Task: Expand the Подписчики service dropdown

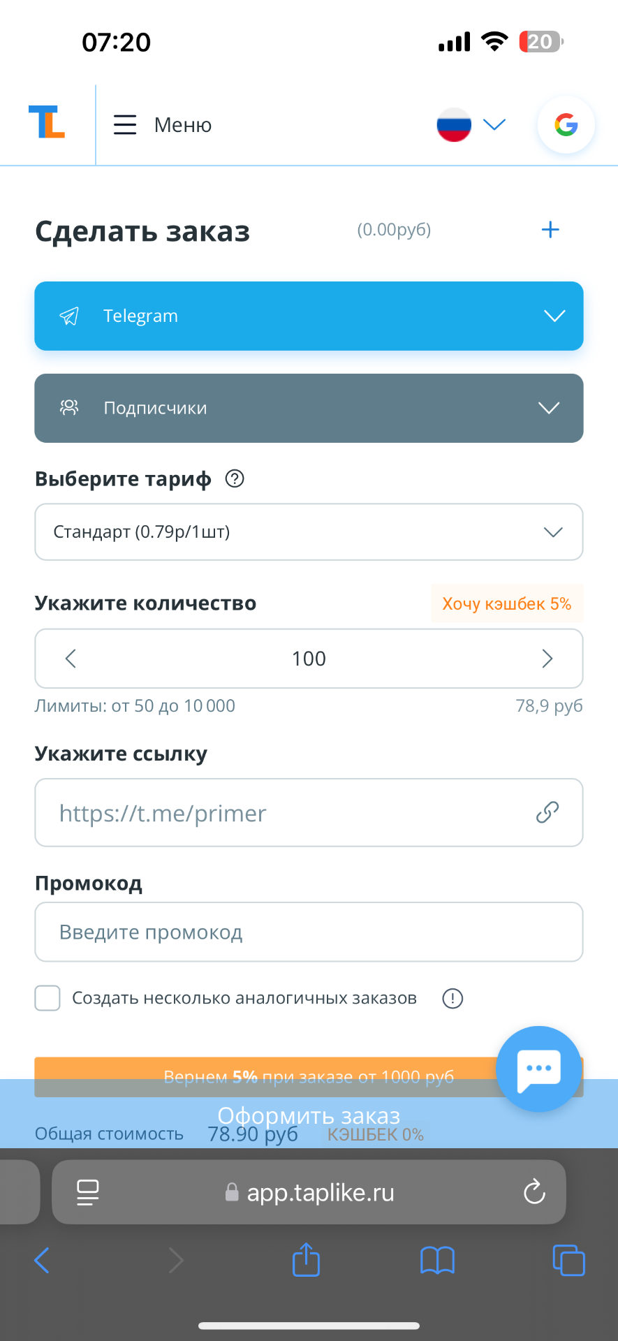Action: (309, 408)
